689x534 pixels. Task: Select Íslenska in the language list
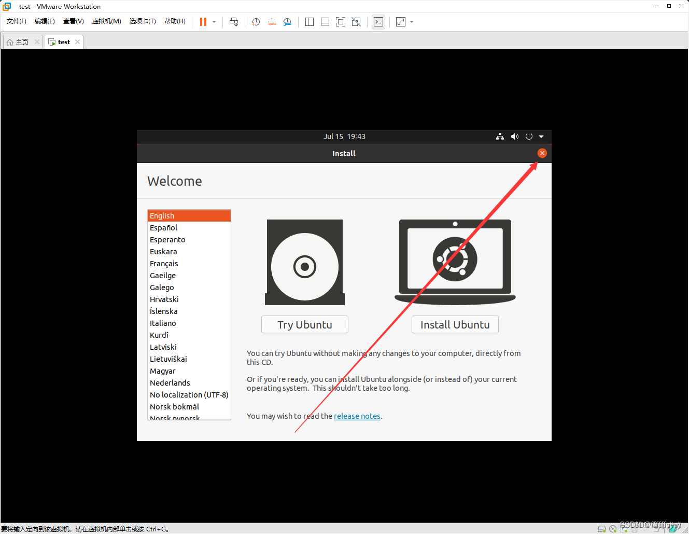[x=189, y=311]
